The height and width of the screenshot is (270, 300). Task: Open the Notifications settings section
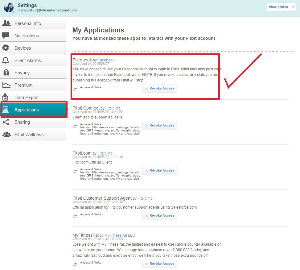click(33, 35)
